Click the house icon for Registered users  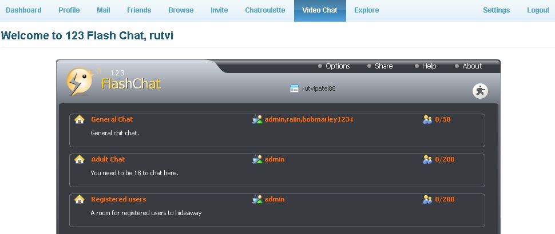(x=80, y=199)
